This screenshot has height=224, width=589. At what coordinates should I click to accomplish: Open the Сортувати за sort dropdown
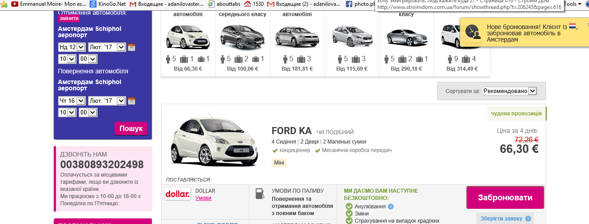(509, 91)
